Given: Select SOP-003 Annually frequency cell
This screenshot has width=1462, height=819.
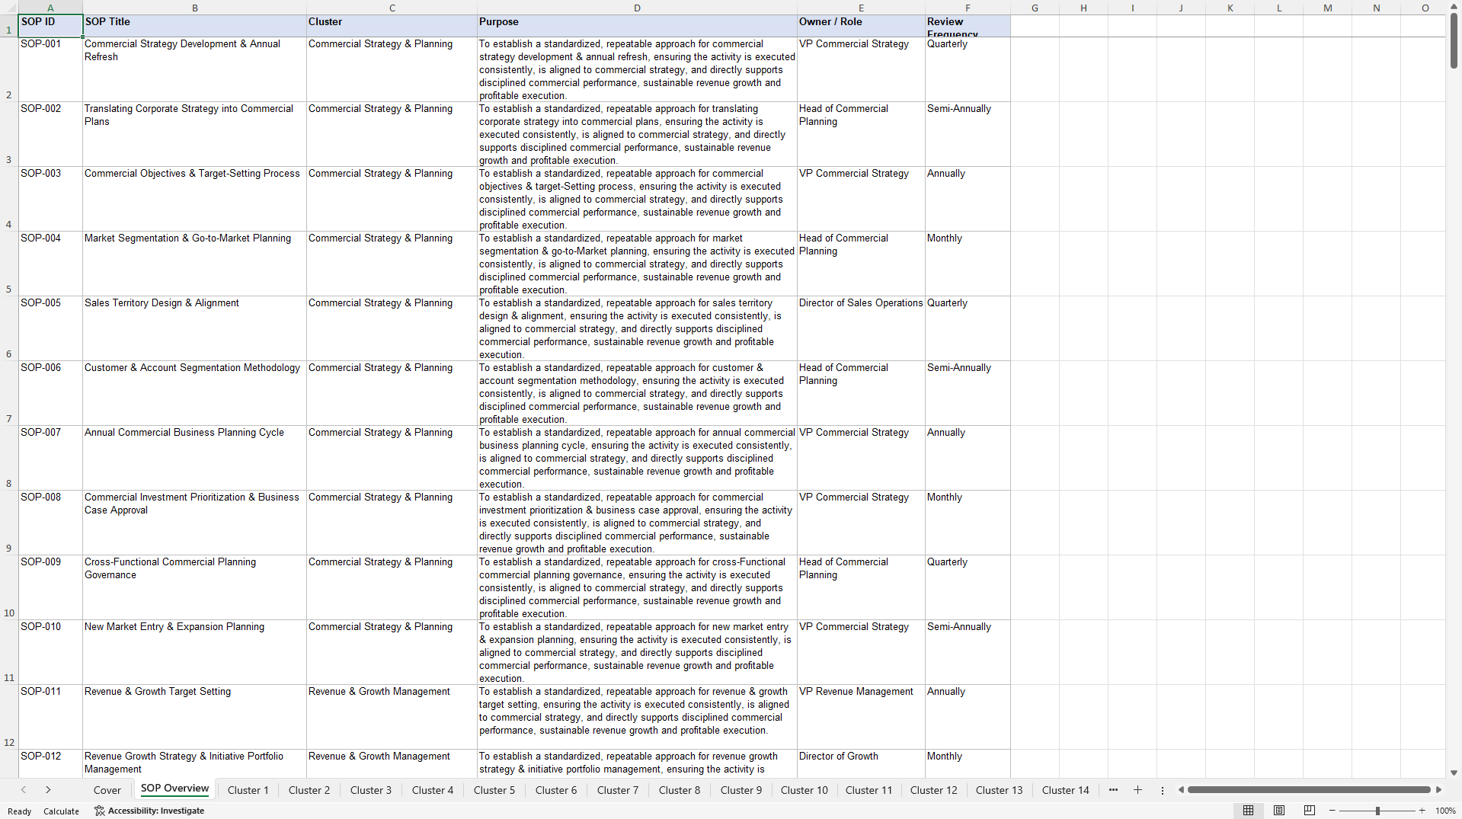Looking at the screenshot, I should 968,199.
